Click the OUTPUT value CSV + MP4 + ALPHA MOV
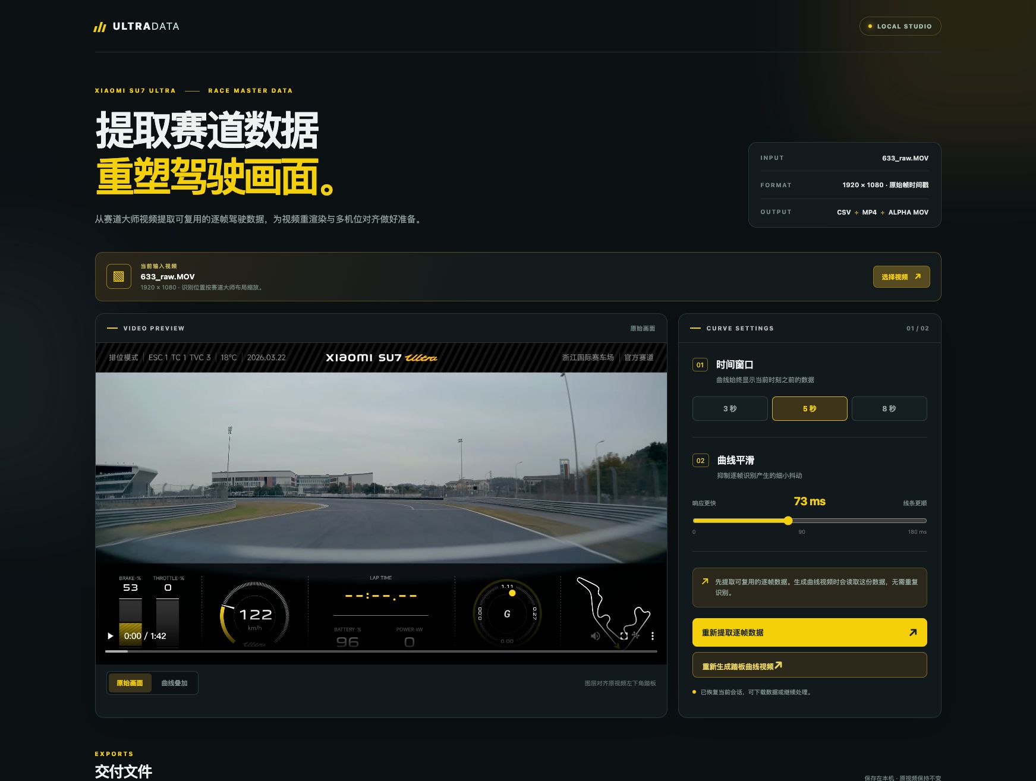The height and width of the screenshot is (781, 1036). 883,212
